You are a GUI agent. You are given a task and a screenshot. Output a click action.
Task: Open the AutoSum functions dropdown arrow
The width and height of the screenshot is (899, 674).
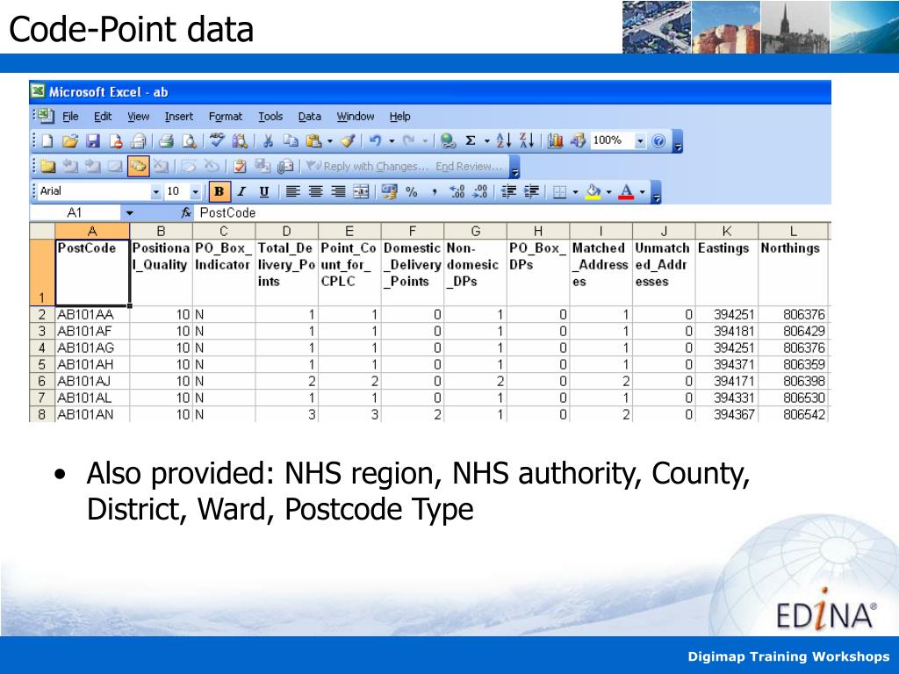coord(486,141)
